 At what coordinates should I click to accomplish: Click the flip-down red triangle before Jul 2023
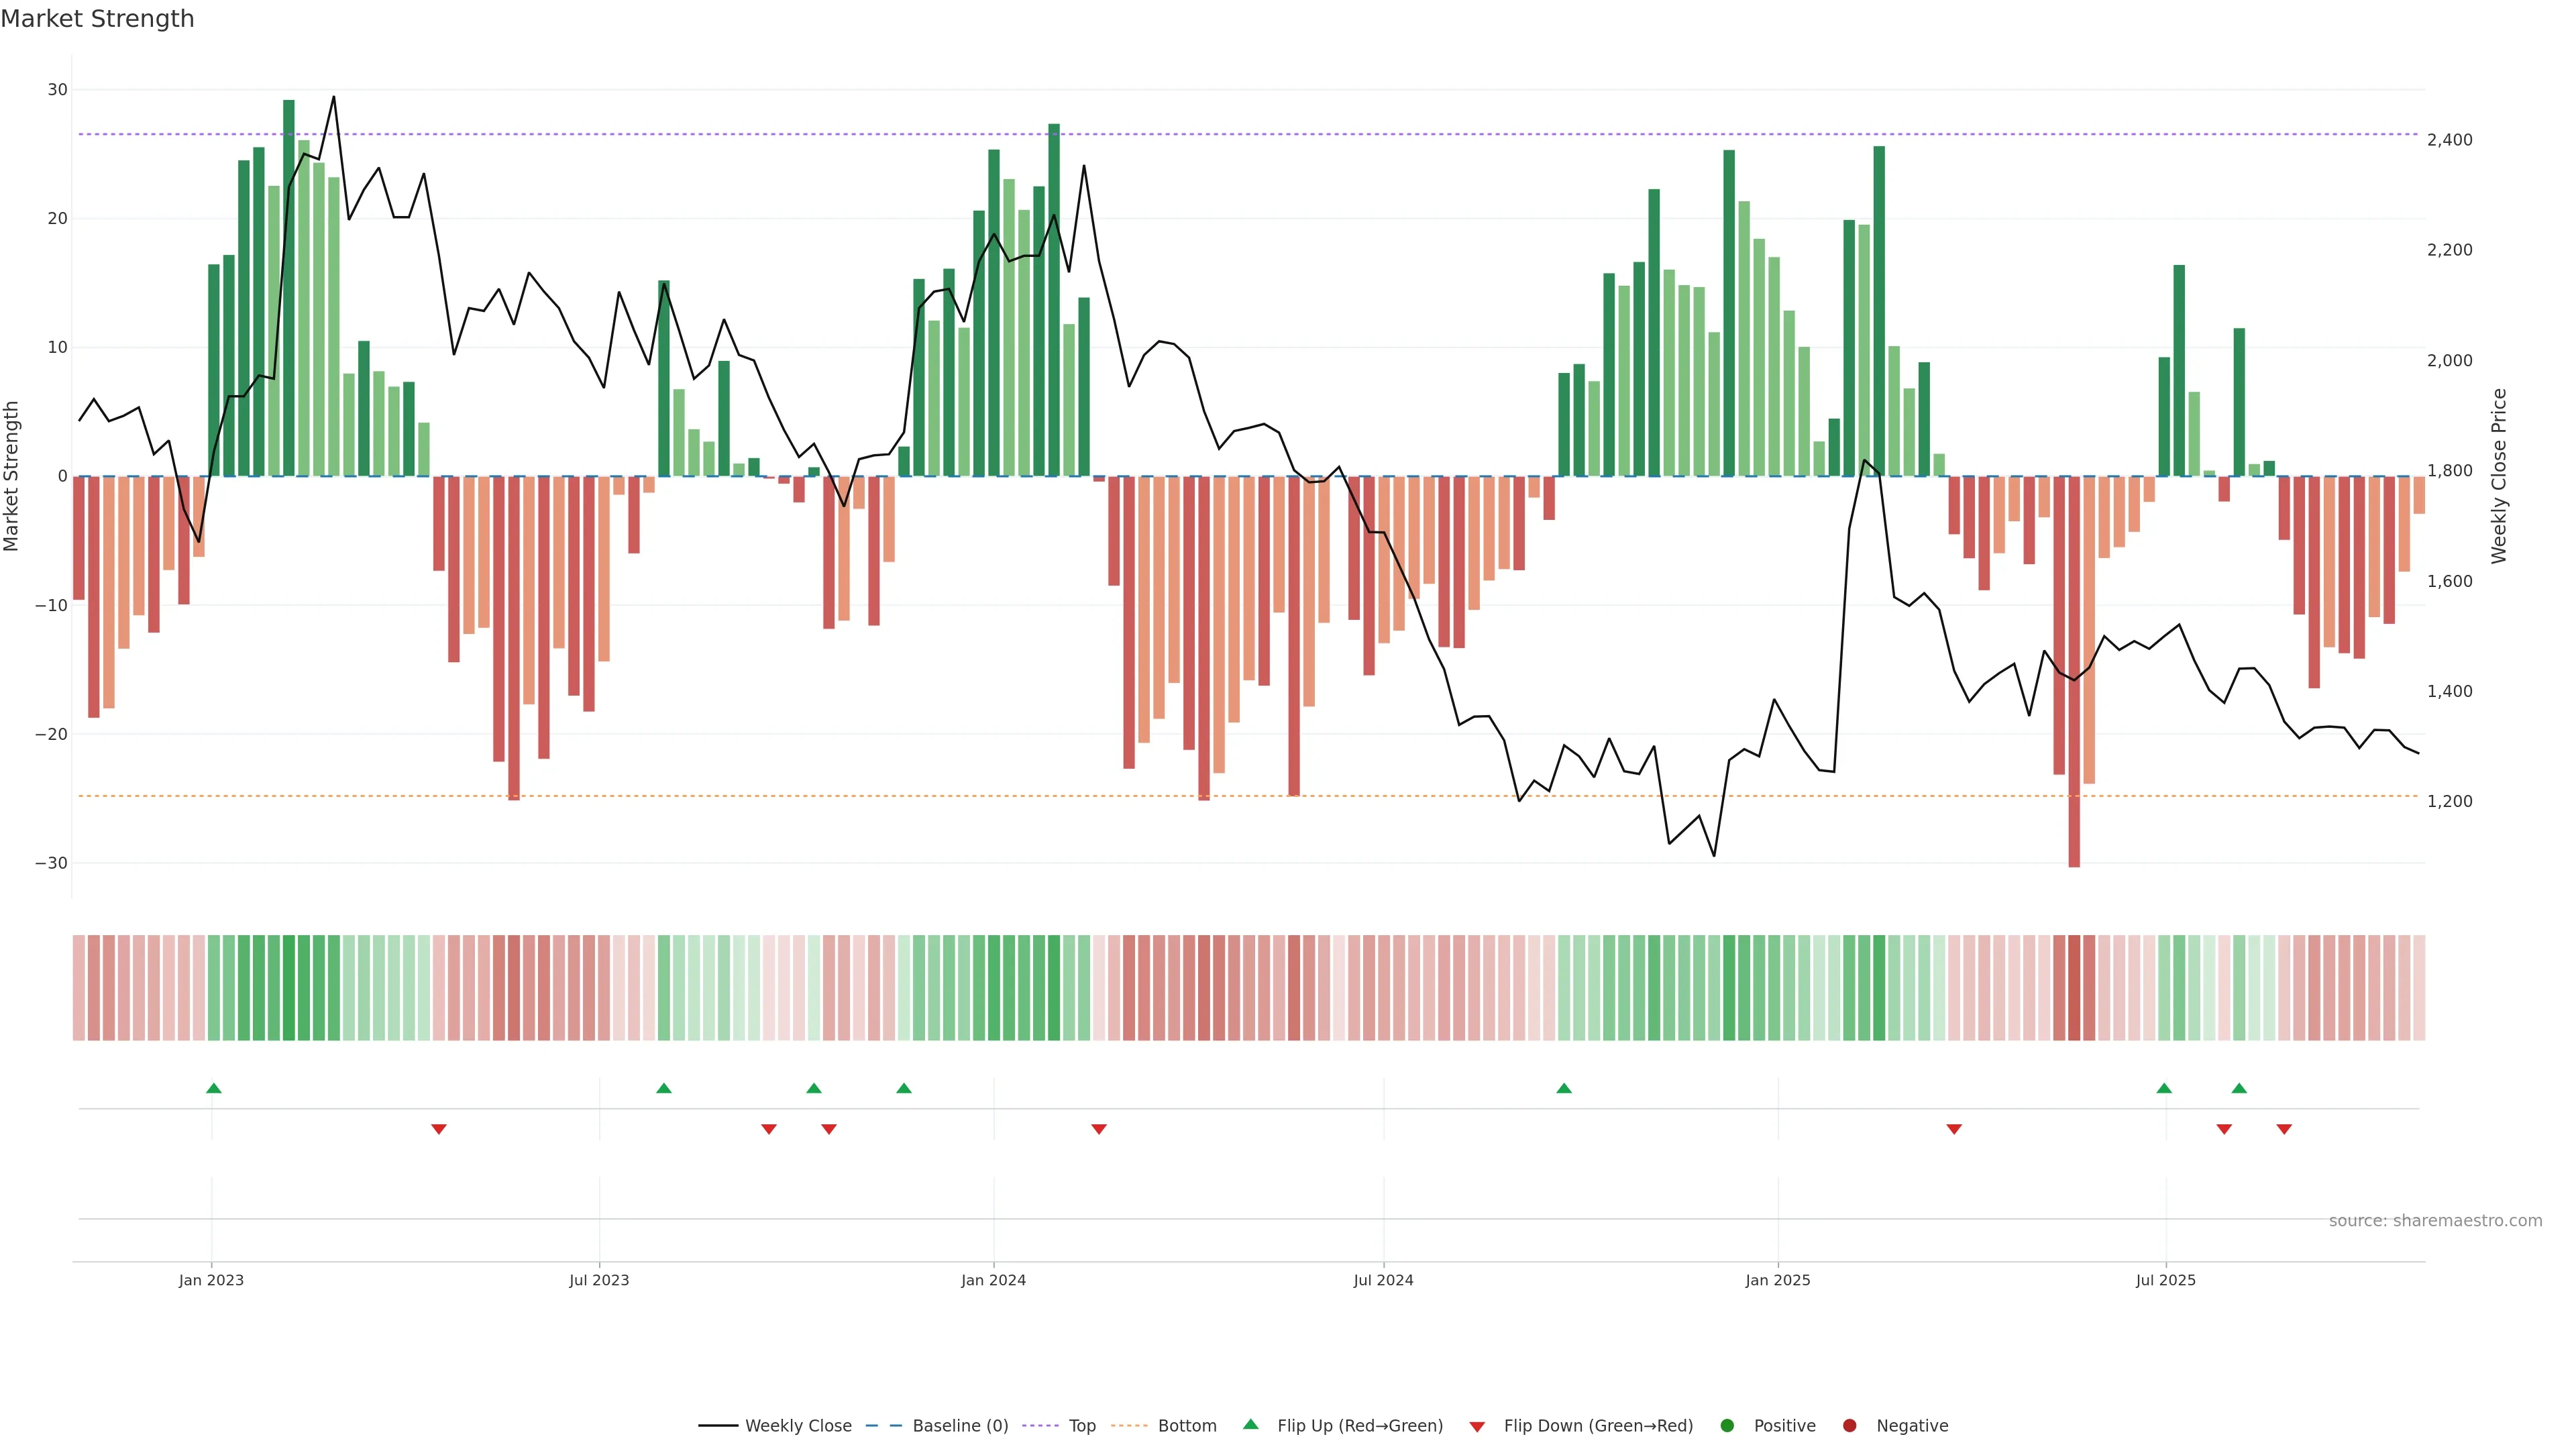[438, 1129]
